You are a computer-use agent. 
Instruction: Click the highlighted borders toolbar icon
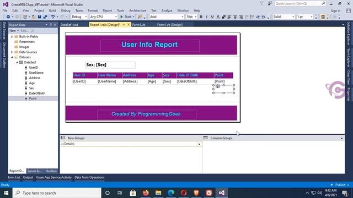[323, 17]
